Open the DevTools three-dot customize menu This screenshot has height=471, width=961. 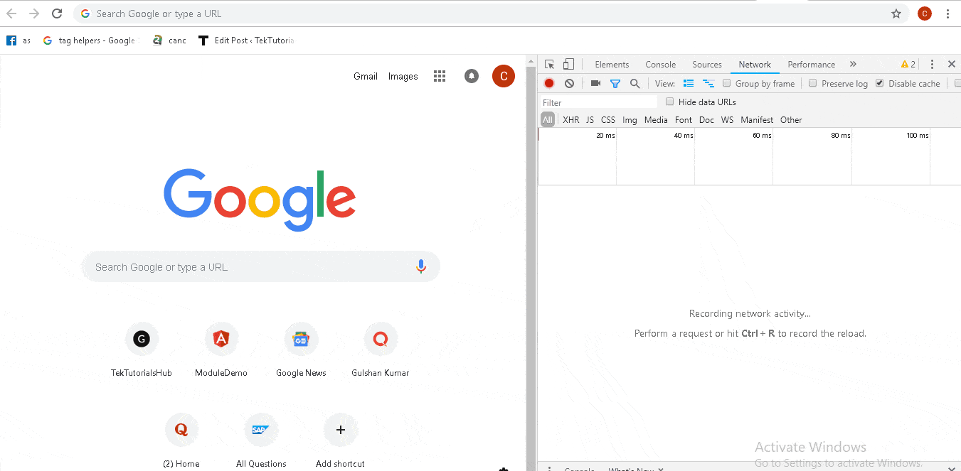tap(932, 65)
